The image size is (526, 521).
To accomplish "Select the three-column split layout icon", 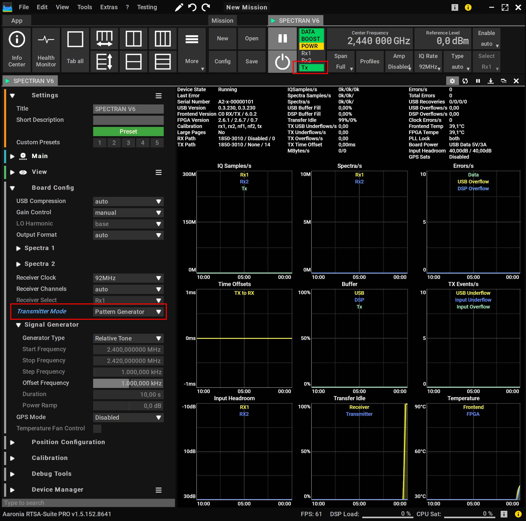I will tap(162, 39).
